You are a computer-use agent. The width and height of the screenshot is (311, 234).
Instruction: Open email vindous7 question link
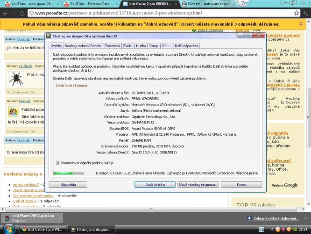(26, 185)
